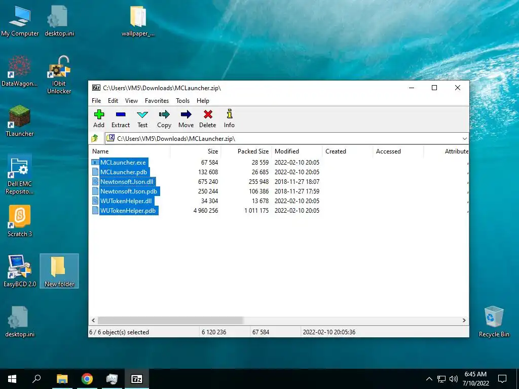Click the Extract toolbar icon

121,114
